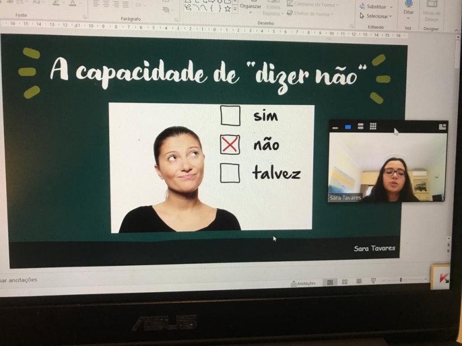Switch Zoom thumbnail to stacked strip view
Screen dimensions: 462x346
click(x=360, y=126)
